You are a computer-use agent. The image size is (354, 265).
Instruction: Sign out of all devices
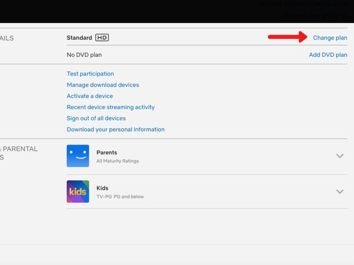96,118
